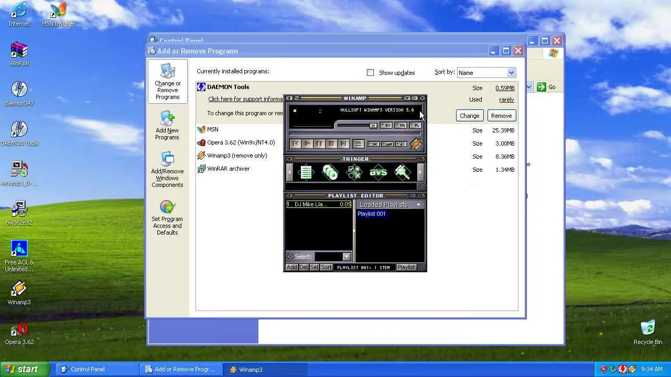Viewport: 671px width, 377px height.
Task: Toggle the Winamp button with the bars icon
Action: coord(387,144)
